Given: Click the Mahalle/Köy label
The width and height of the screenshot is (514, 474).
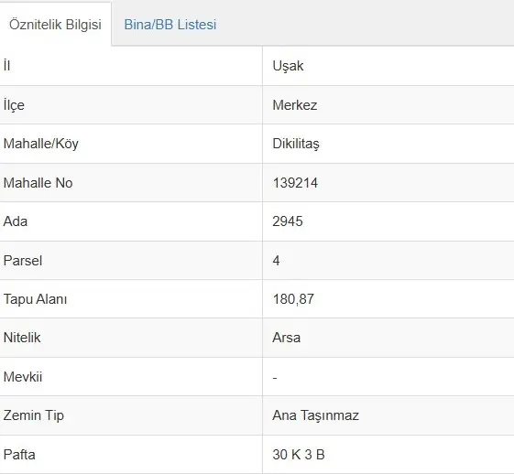Looking at the screenshot, I should pyautogui.click(x=41, y=144).
